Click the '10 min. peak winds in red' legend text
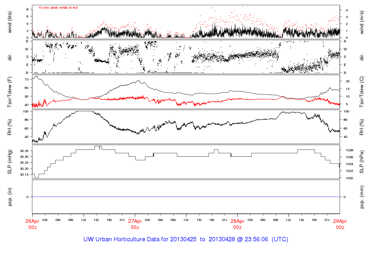Viewport: 372px width, 254px height. (x=58, y=8)
